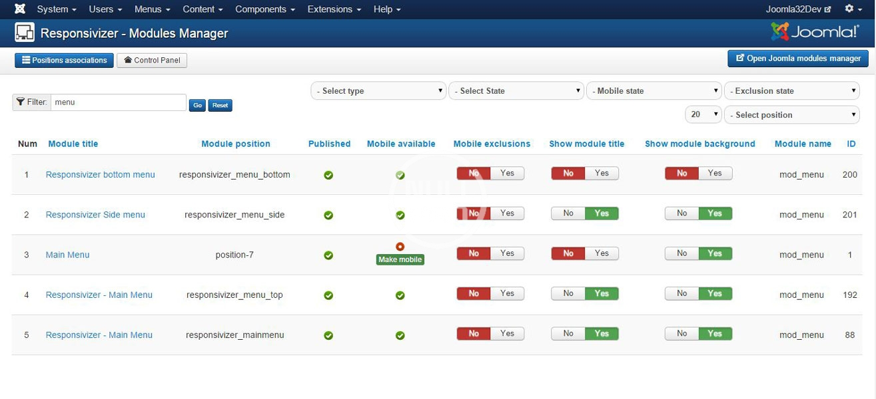Click Open Joomla modules manager button
This screenshot has height=399, width=876.
point(798,59)
